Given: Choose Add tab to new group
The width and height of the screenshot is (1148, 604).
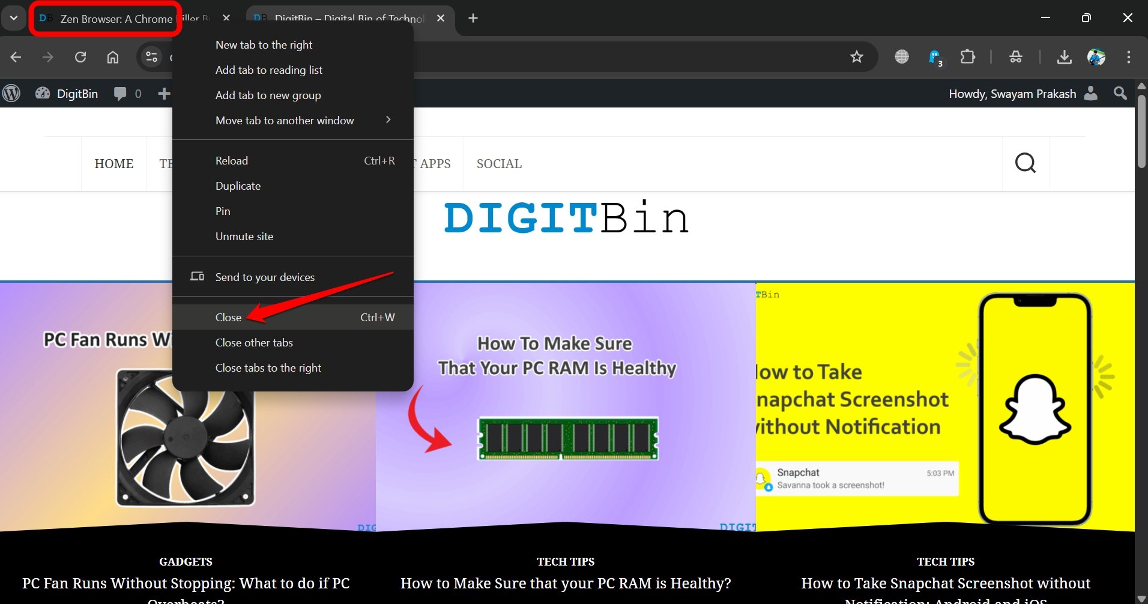Looking at the screenshot, I should pyautogui.click(x=293, y=95).
